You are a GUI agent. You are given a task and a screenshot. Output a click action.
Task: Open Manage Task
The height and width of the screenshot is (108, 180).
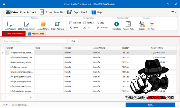pyautogui.click(x=128, y=24)
